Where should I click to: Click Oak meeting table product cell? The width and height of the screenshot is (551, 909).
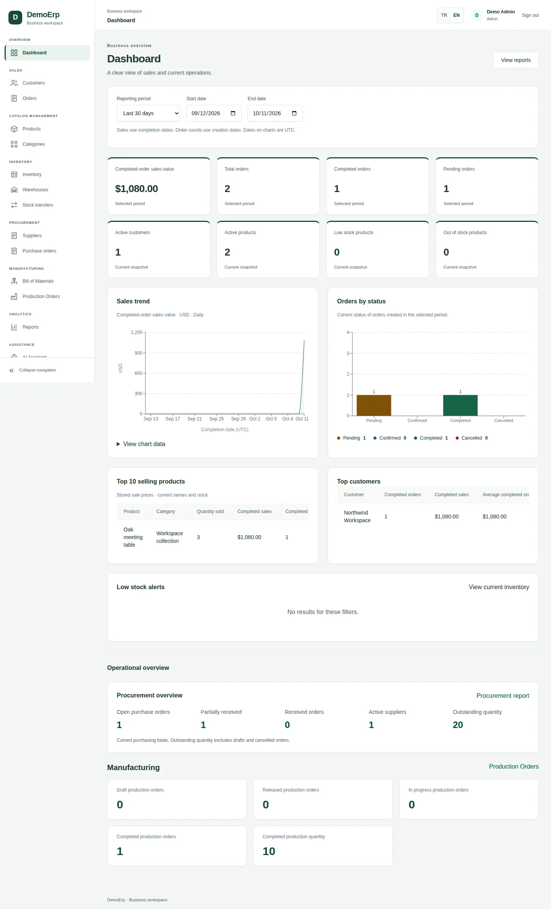point(133,537)
